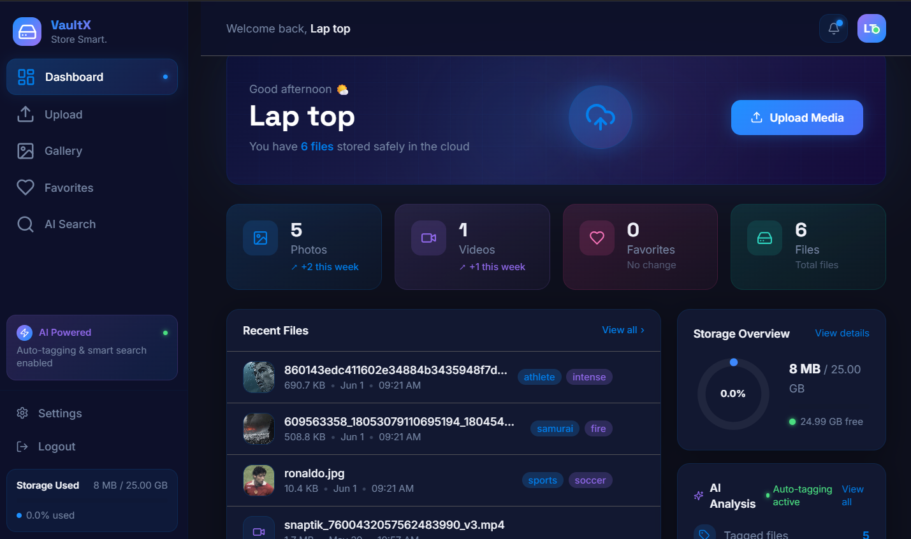911x539 pixels.
Task: Click the Files card drive icon
Action: [x=765, y=238]
